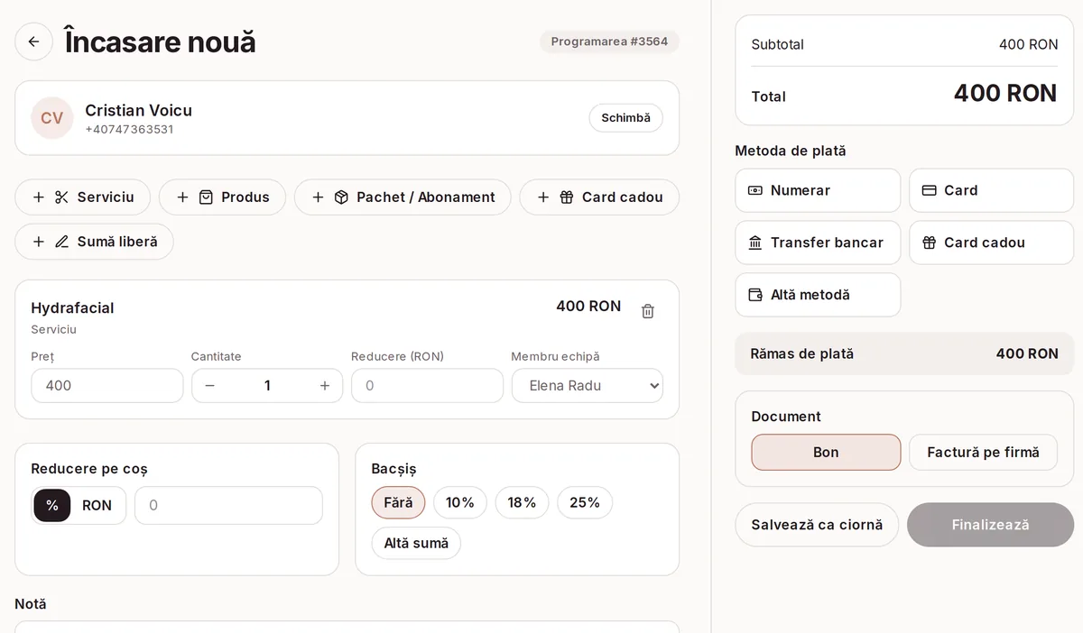Click the Hydrafacial quantity value
This screenshot has height=633, width=1083.
pyautogui.click(x=267, y=386)
